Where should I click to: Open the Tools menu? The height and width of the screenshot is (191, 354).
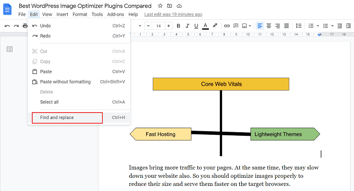[97, 14]
